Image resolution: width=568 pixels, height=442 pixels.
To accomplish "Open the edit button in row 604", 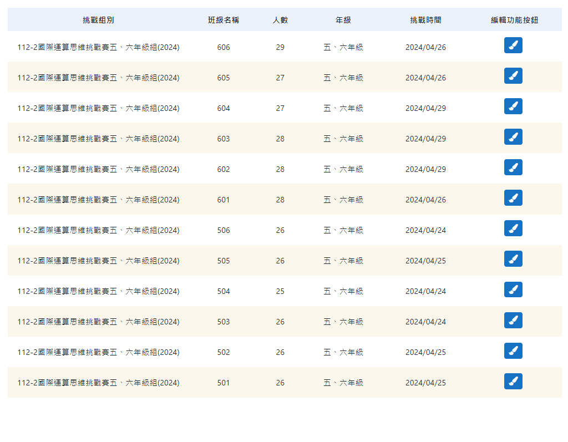I will [x=513, y=106].
